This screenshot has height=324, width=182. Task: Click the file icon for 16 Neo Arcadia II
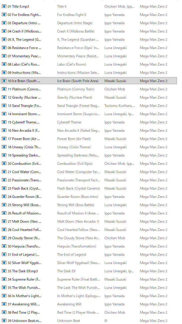pyautogui.click(x=4, y=130)
